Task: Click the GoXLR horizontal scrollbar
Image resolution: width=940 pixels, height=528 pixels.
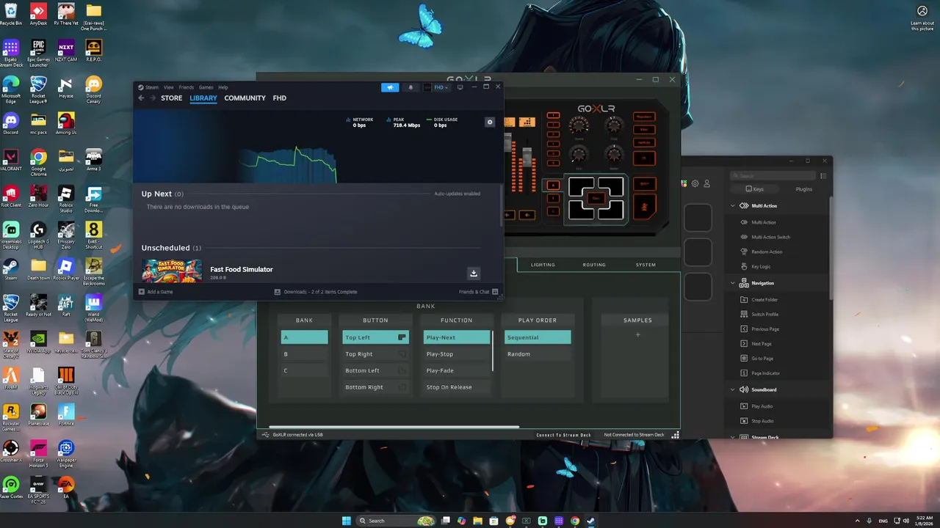Action: [394, 427]
